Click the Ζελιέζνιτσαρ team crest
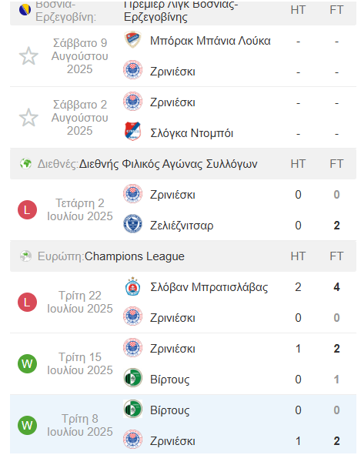The image size is (361, 455). pos(132,224)
